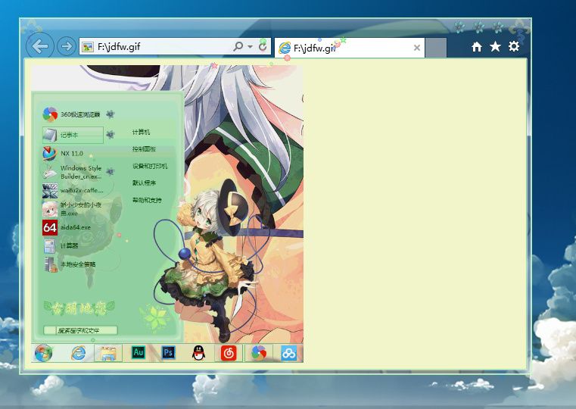Open the address bar autocomplete dropdown arrow

pos(251,47)
